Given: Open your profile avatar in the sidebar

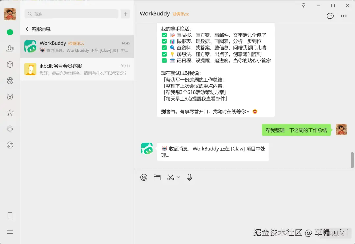Looking at the screenshot, I should click(10, 14).
